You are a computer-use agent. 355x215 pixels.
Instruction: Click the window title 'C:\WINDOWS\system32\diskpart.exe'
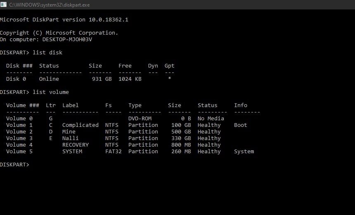click(x=50, y=5)
